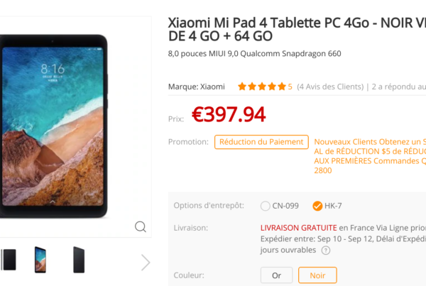This screenshot has width=426, height=286.
Task: Select the angled front-view tablet thumbnail
Action: pos(40,260)
